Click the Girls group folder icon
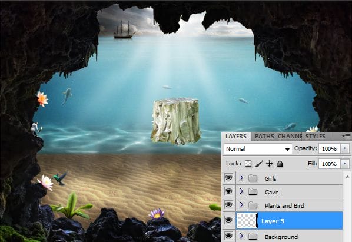 click(x=253, y=178)
